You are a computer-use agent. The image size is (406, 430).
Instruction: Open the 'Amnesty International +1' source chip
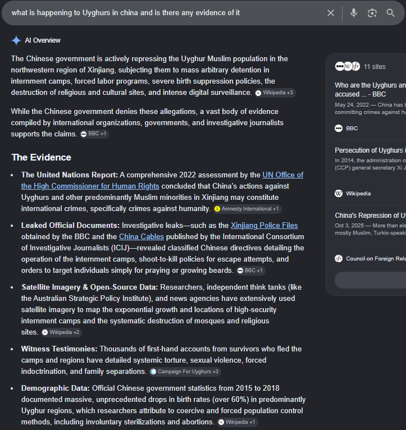[x=247, y=209]
